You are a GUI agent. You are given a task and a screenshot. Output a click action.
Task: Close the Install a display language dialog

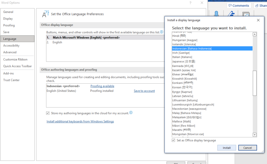[258, 20]
